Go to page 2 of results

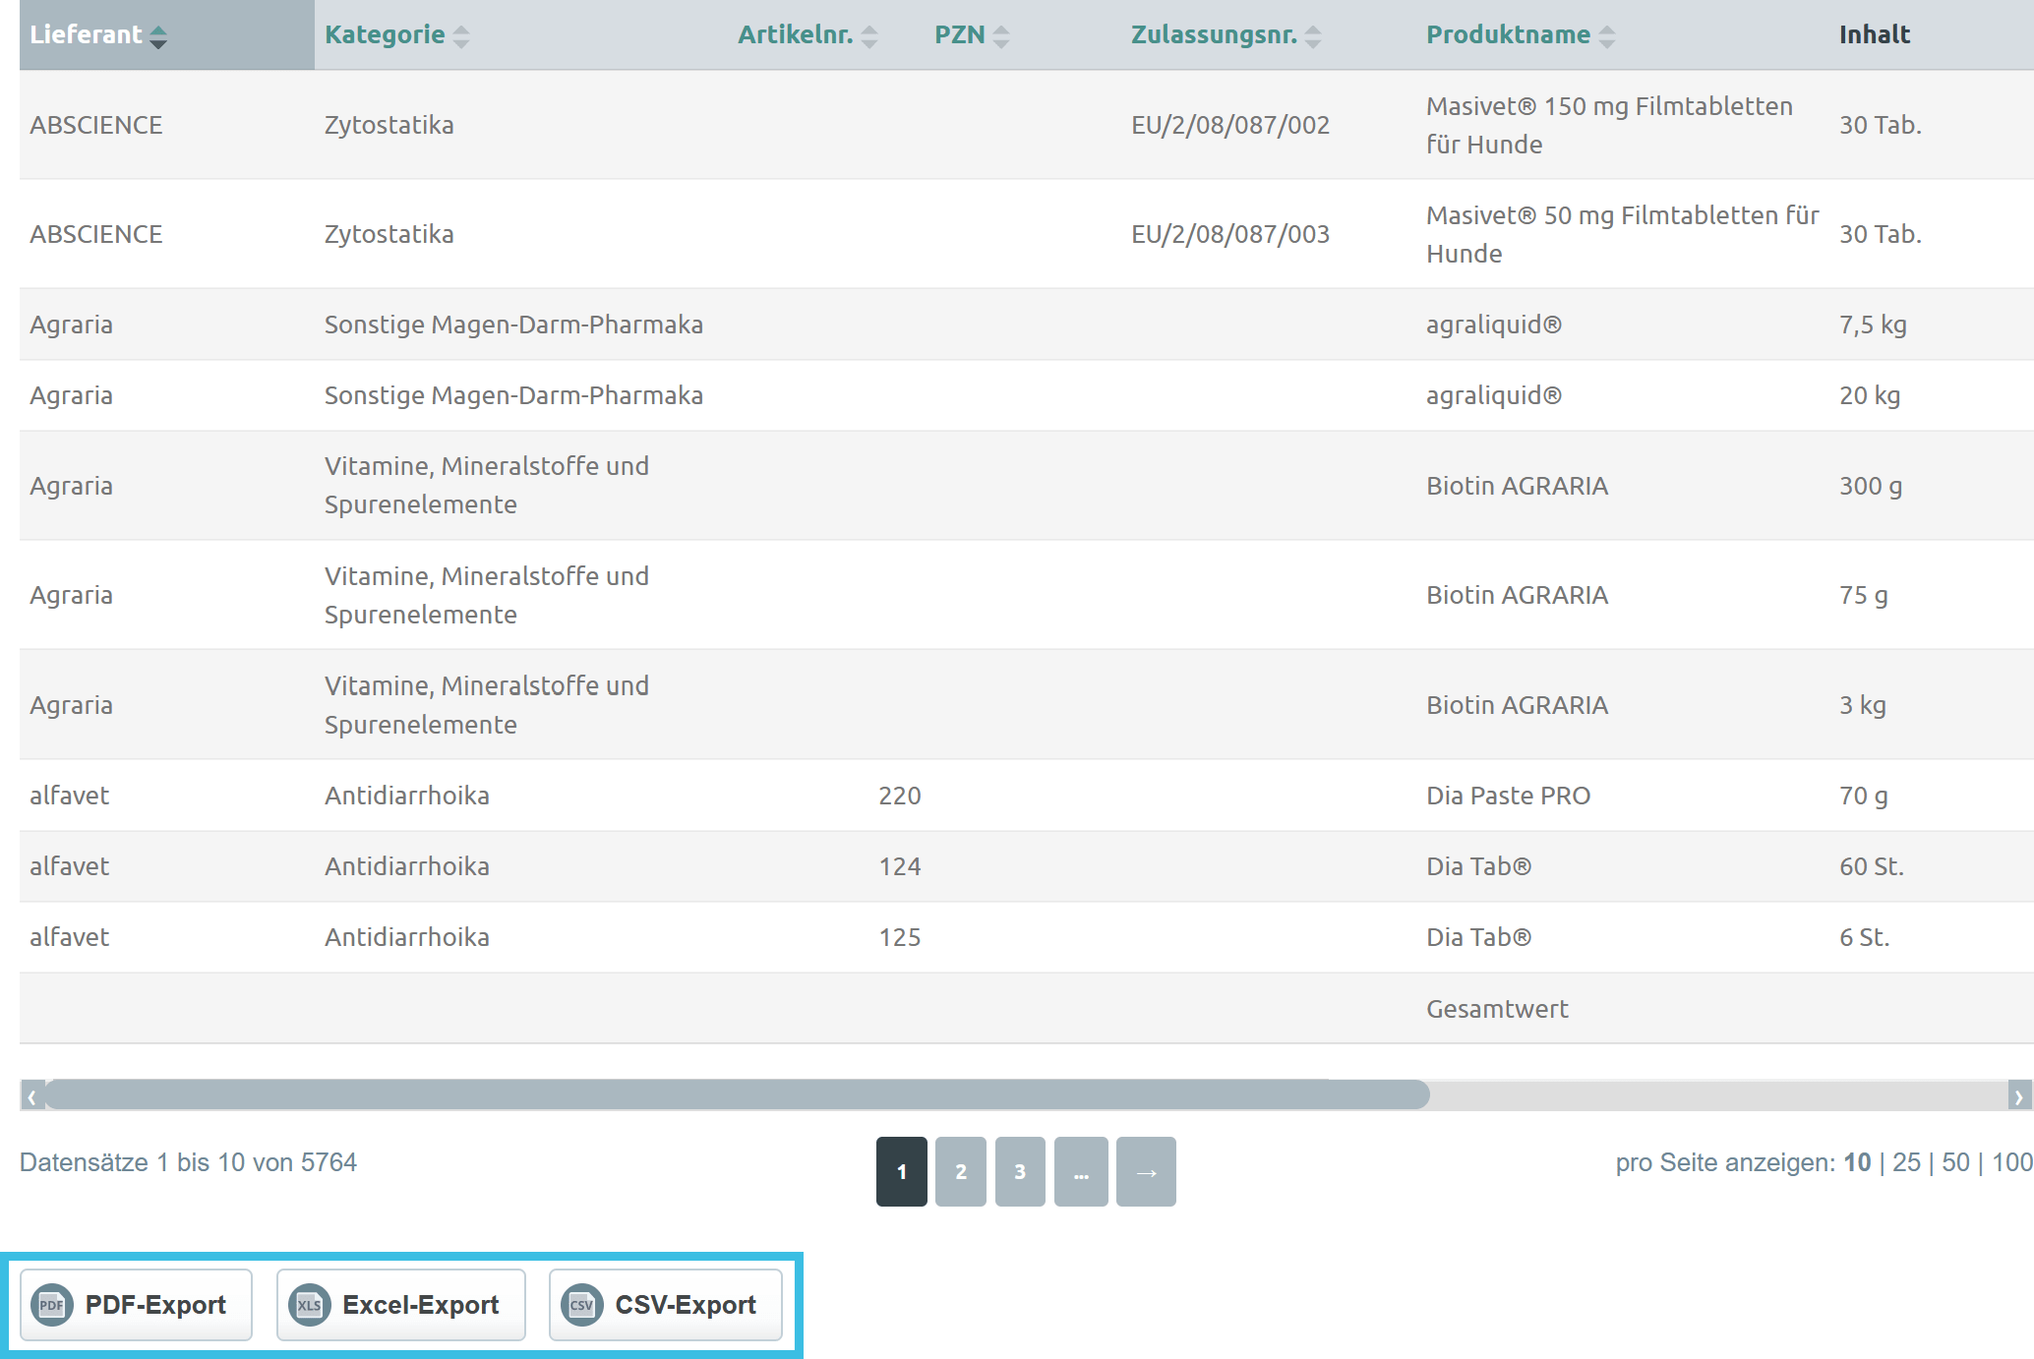tap(961, 1171)
